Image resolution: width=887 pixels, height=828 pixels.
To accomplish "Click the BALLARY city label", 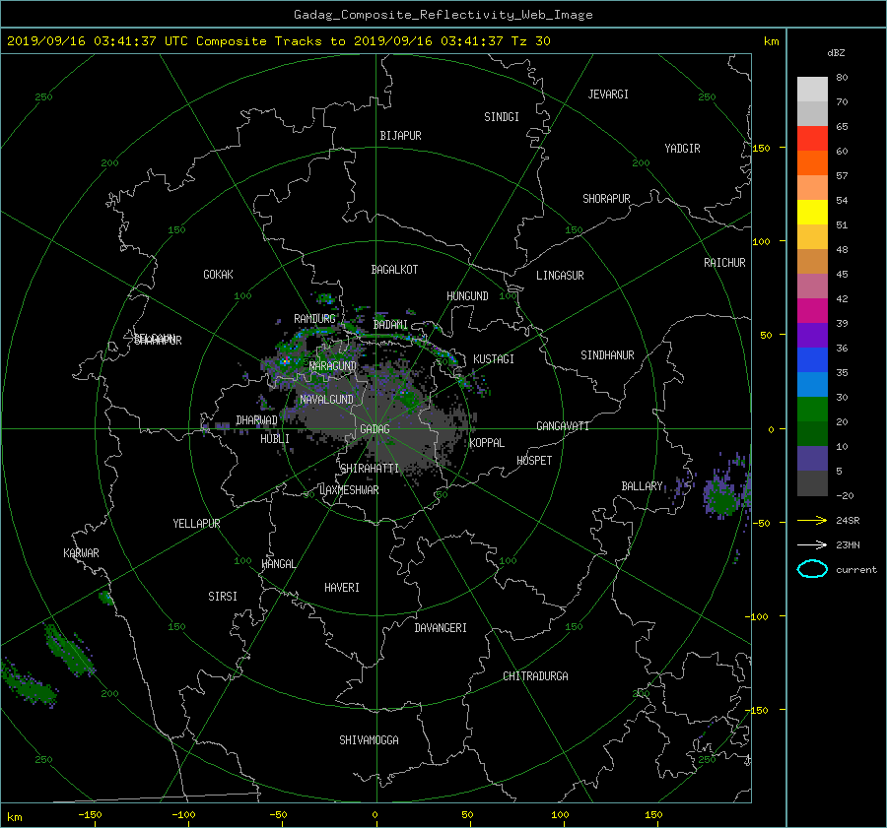I will click(x=642, y=486).
